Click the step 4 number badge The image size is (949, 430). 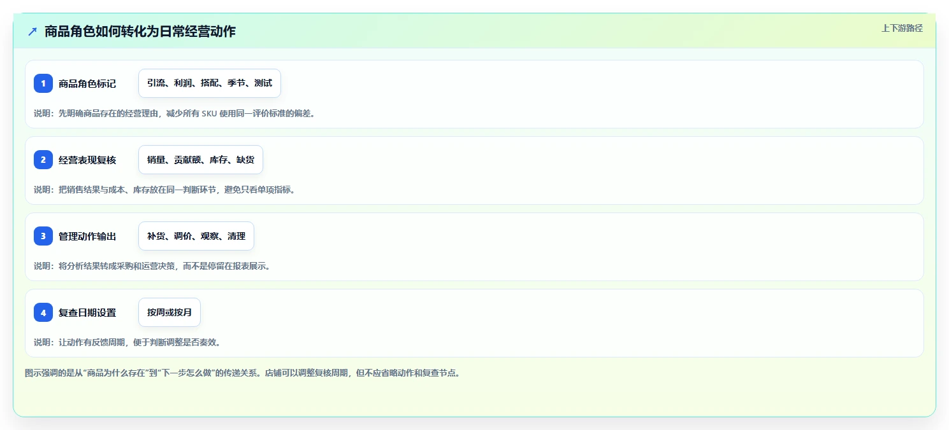point(43,312)
